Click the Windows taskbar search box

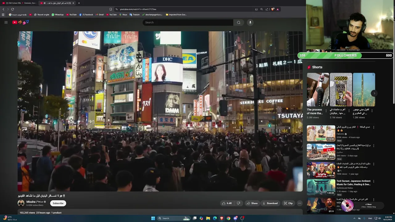pyautogui.click(x=174, y=218)
